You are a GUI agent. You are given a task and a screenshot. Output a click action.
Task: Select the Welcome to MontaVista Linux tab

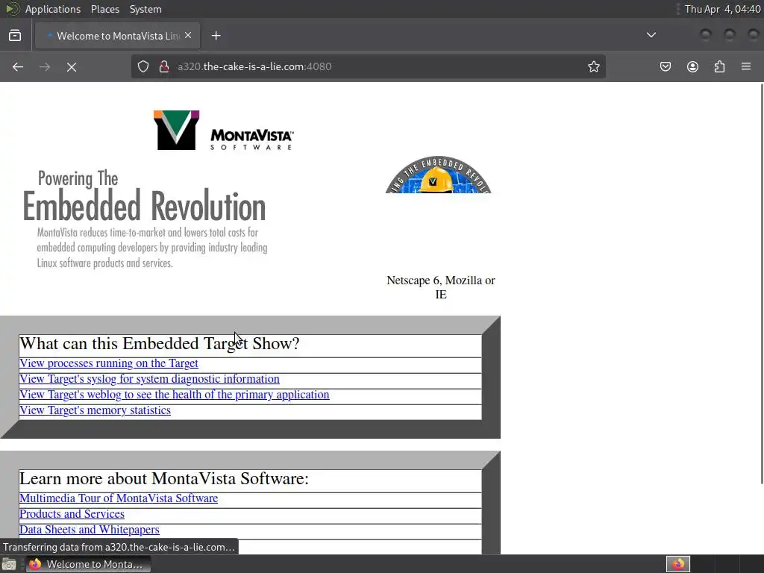pos(117,36)
